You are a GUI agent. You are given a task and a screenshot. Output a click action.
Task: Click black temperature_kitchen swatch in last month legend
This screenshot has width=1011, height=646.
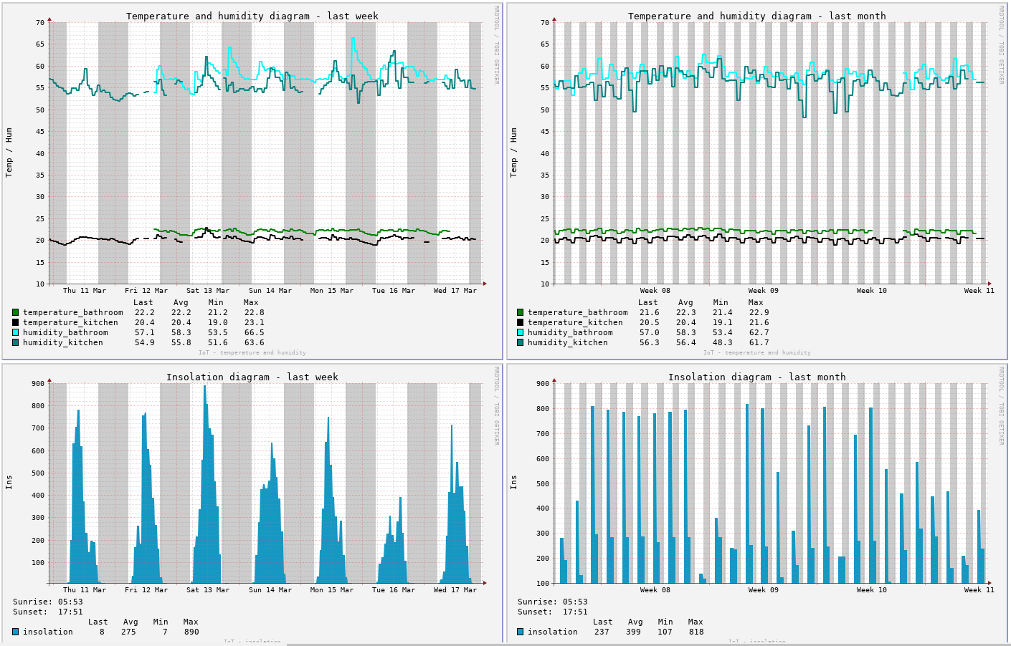click(521, 322)
